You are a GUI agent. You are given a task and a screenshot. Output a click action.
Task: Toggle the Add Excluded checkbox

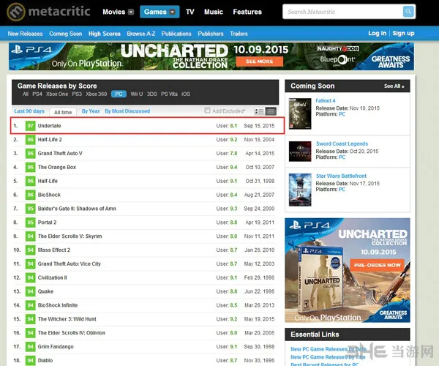click(207, 111)
